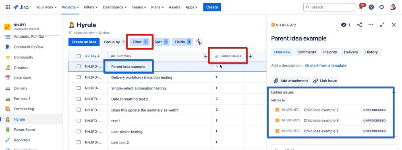Open the Plans dropdown menu
This screenshot has height=150, width=402.
click(158, 7)
